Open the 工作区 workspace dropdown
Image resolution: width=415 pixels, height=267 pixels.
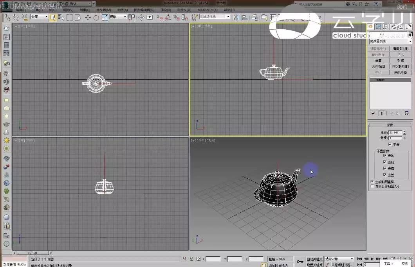click(76, 4)
